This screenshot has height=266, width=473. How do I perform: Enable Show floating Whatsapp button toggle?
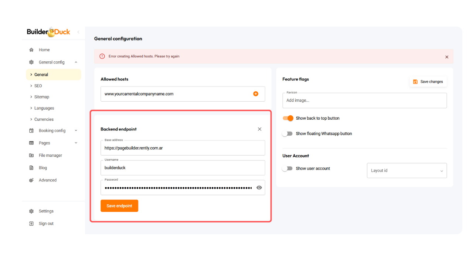click(x=287, y=134)
